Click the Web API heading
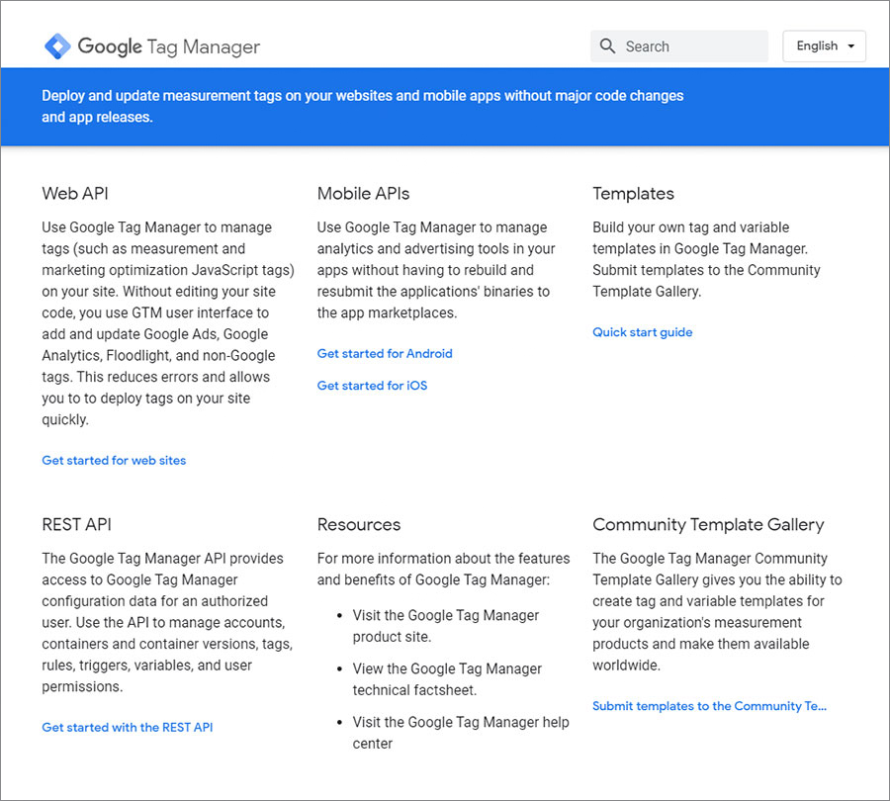This screenshot has width=890, height=801. coord(75,194)
